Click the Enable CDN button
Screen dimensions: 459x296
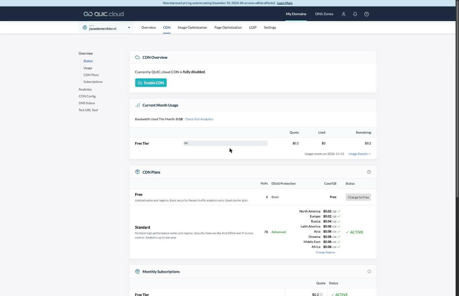(151, 83)
